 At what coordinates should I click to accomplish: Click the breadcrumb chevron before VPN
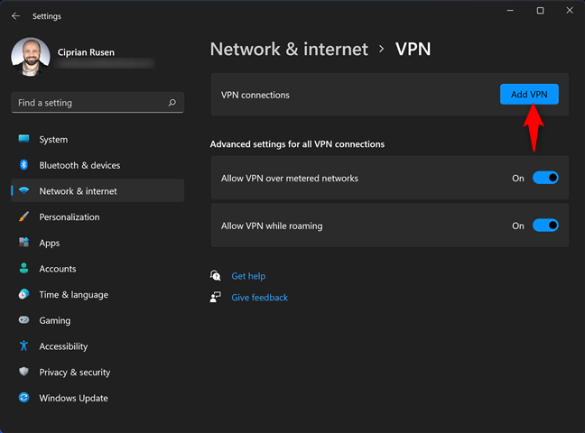point(381,49)
